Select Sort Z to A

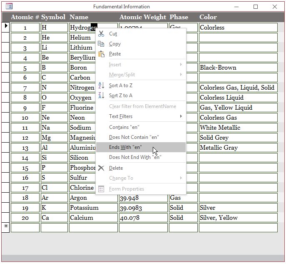(x=141, y=96)
